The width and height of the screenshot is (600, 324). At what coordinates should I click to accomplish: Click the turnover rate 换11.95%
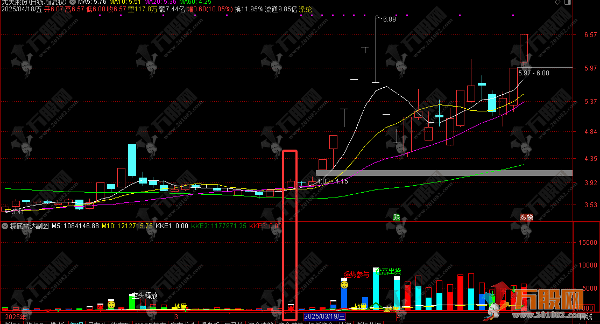click(x=249, y=9)
